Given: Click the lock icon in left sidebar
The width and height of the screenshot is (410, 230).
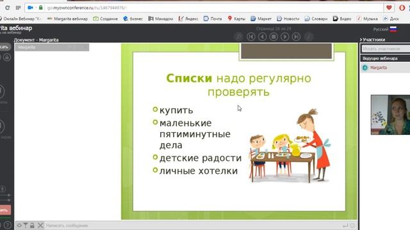Looking at the screenshot, I should point(7,57).
